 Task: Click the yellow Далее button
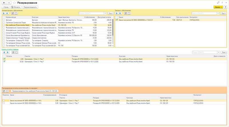(x=218, y=7)
